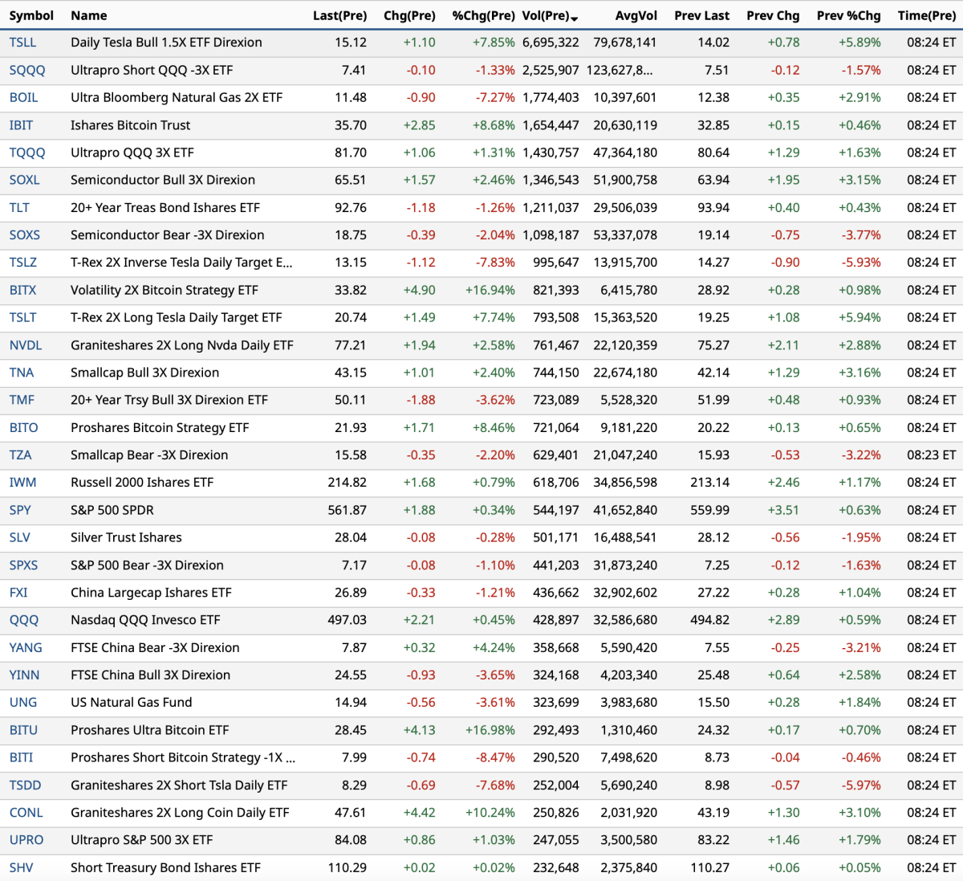Screen dimensions: 963x881
Task: Open the TSLL symbol link
Action: 22,43
